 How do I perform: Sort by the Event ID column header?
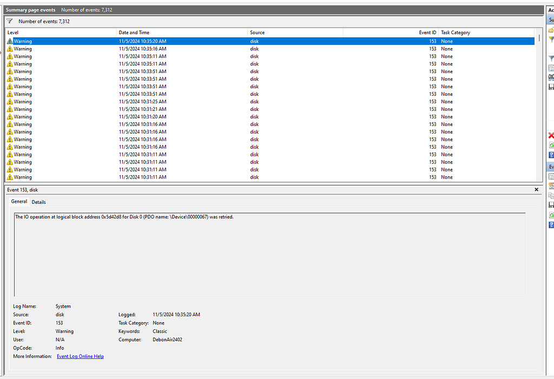pyautogui.click(x=427, y=32)
